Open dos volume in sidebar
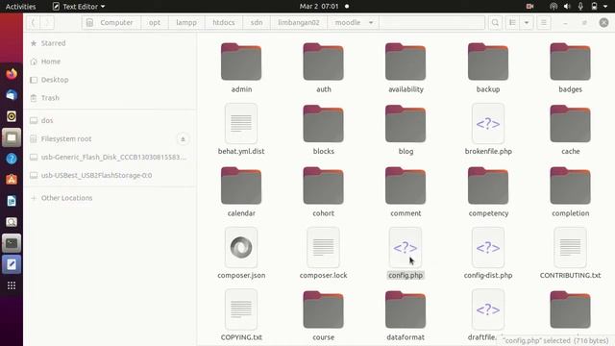Image resolution: width=615 pixels, height=346 pixels. (110, 120)
